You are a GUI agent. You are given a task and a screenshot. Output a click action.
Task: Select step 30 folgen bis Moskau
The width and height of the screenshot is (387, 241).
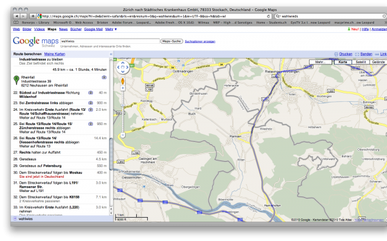coord(60,175)
